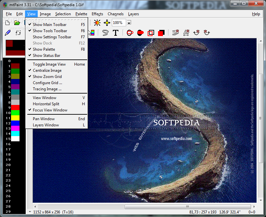The height and width of the screenshot is (217, 266).
Task: Pick palette color 14 cyan
Action: (15, 134)
